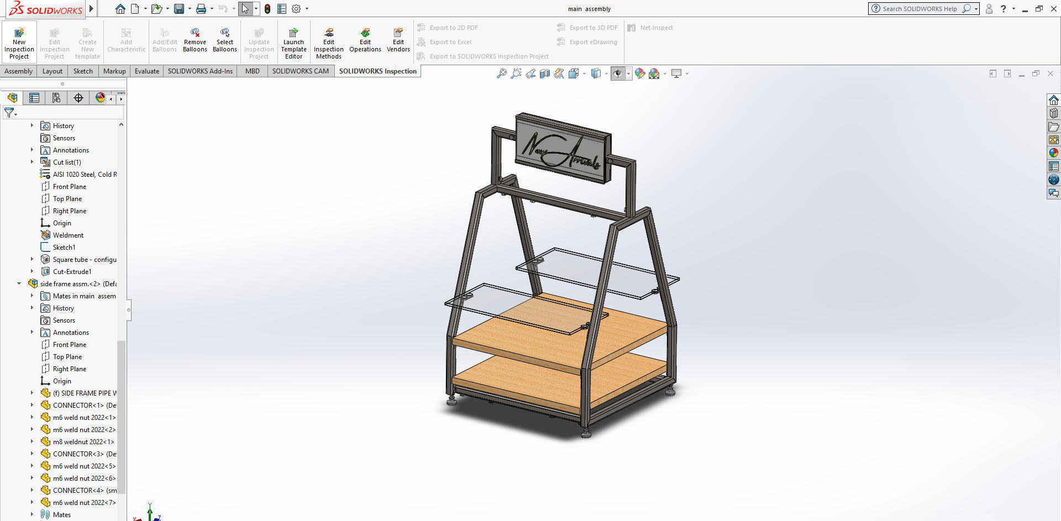Expand the Square tube feature node

[x=32, y=259]
